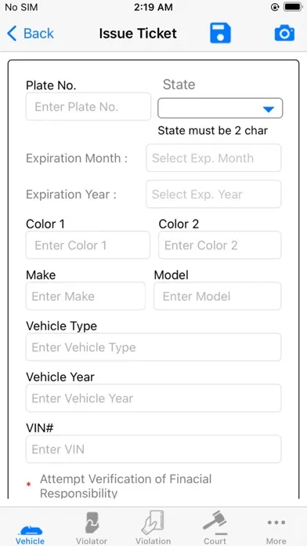Tap the save floppy disk icon

click(x=220, y=34)
